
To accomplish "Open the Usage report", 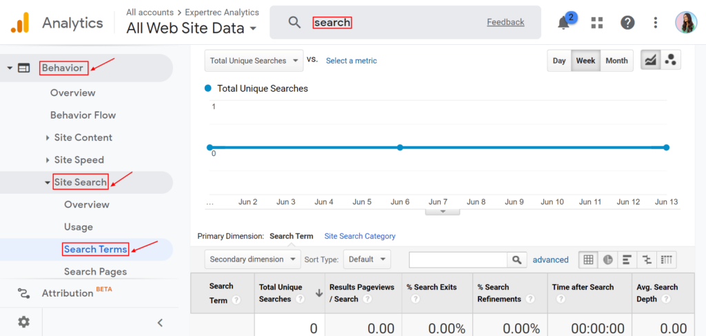I will [x=79, y=227].
